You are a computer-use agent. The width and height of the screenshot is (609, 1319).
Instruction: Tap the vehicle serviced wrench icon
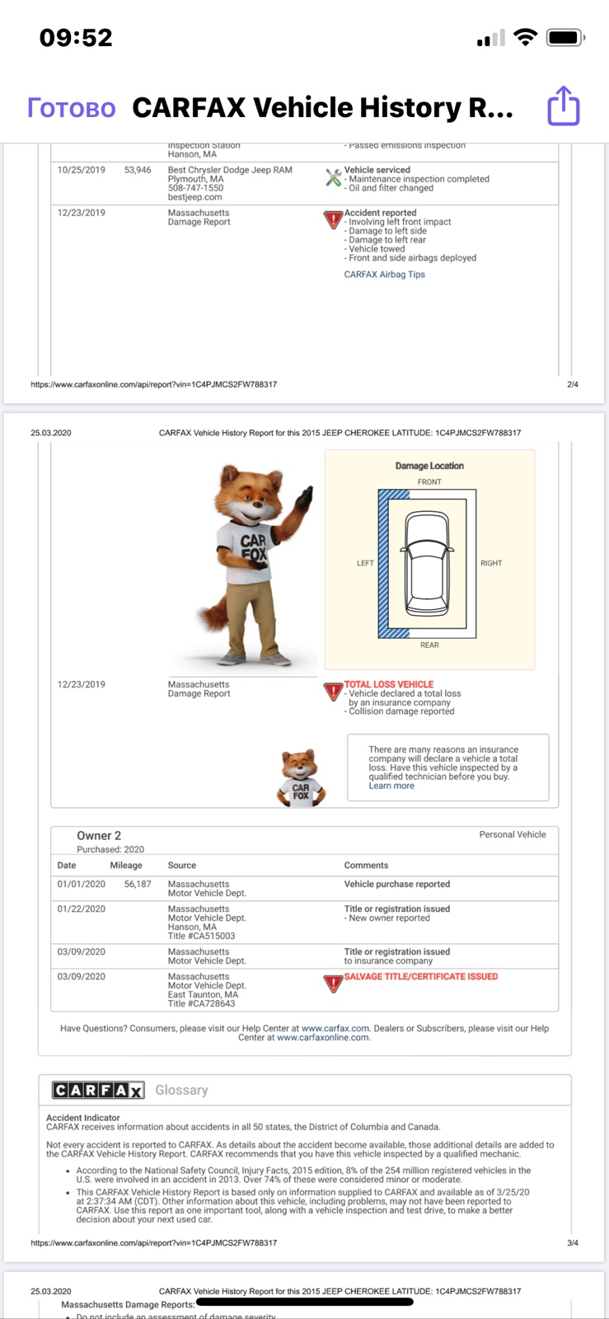click(333, 177)
